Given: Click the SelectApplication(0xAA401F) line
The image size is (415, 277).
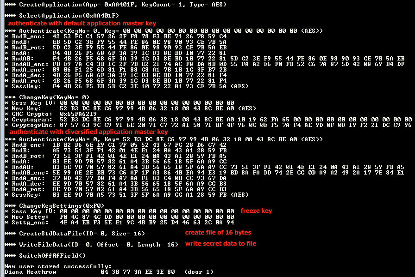Looking at the screenshot, I should 62,16.
